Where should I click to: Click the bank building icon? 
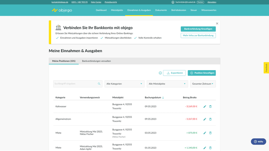(x=58, y=27)
